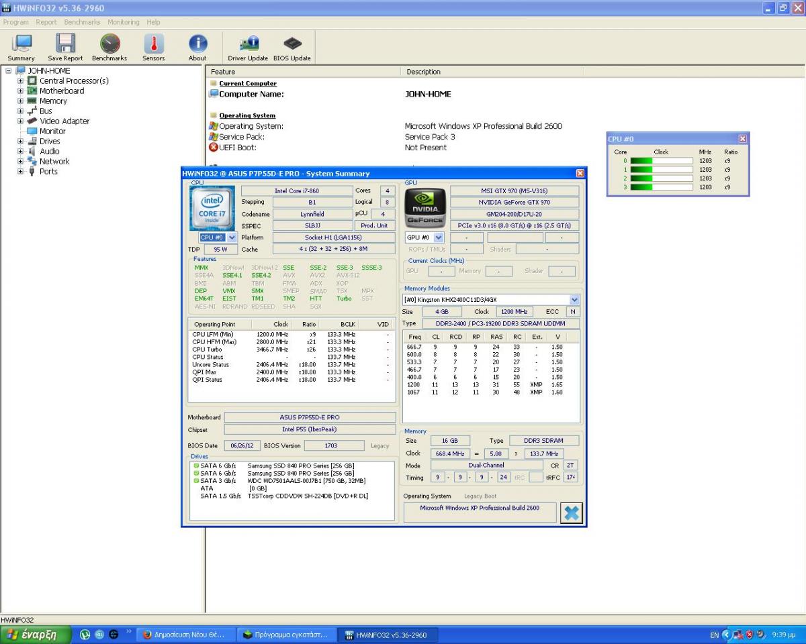The height and width of the screenshot is (644, 806).
Task: Select the WDC WD7501AALS-00J7B1 drive row
Action: [292, 481]
